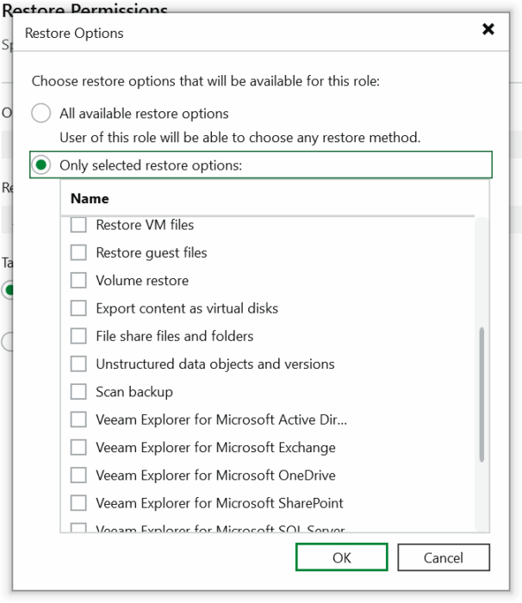522x603 pixels.
Task: Click the Only selected restore options label
Action: (151, 165)
